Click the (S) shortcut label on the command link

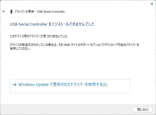tap(105, 85)
